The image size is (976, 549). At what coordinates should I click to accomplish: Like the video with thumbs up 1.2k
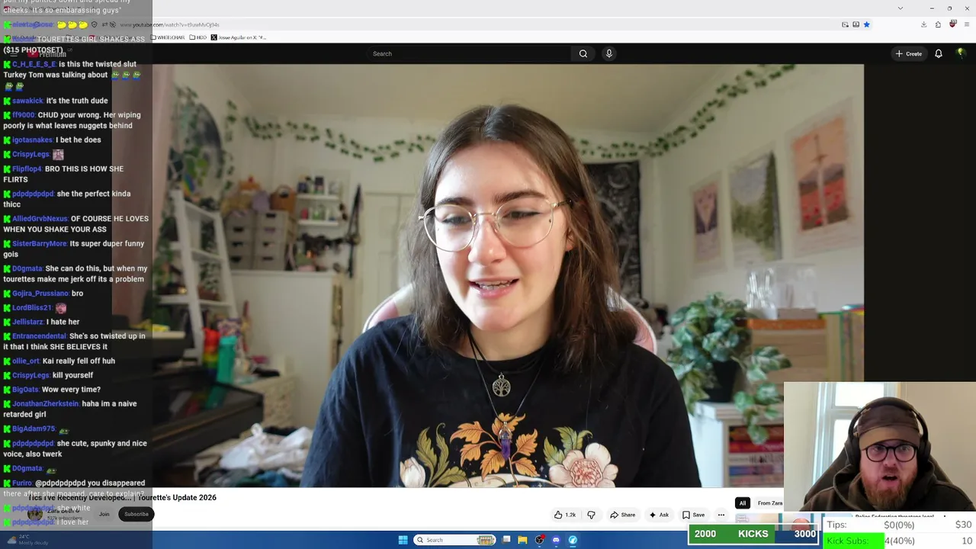[565, 515]
